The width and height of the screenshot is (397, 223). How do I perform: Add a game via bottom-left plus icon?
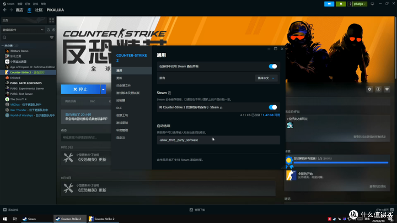5,210
